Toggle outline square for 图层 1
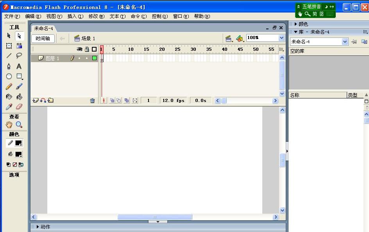This screenshot has height=232, width=369. (x=94, y=58)
